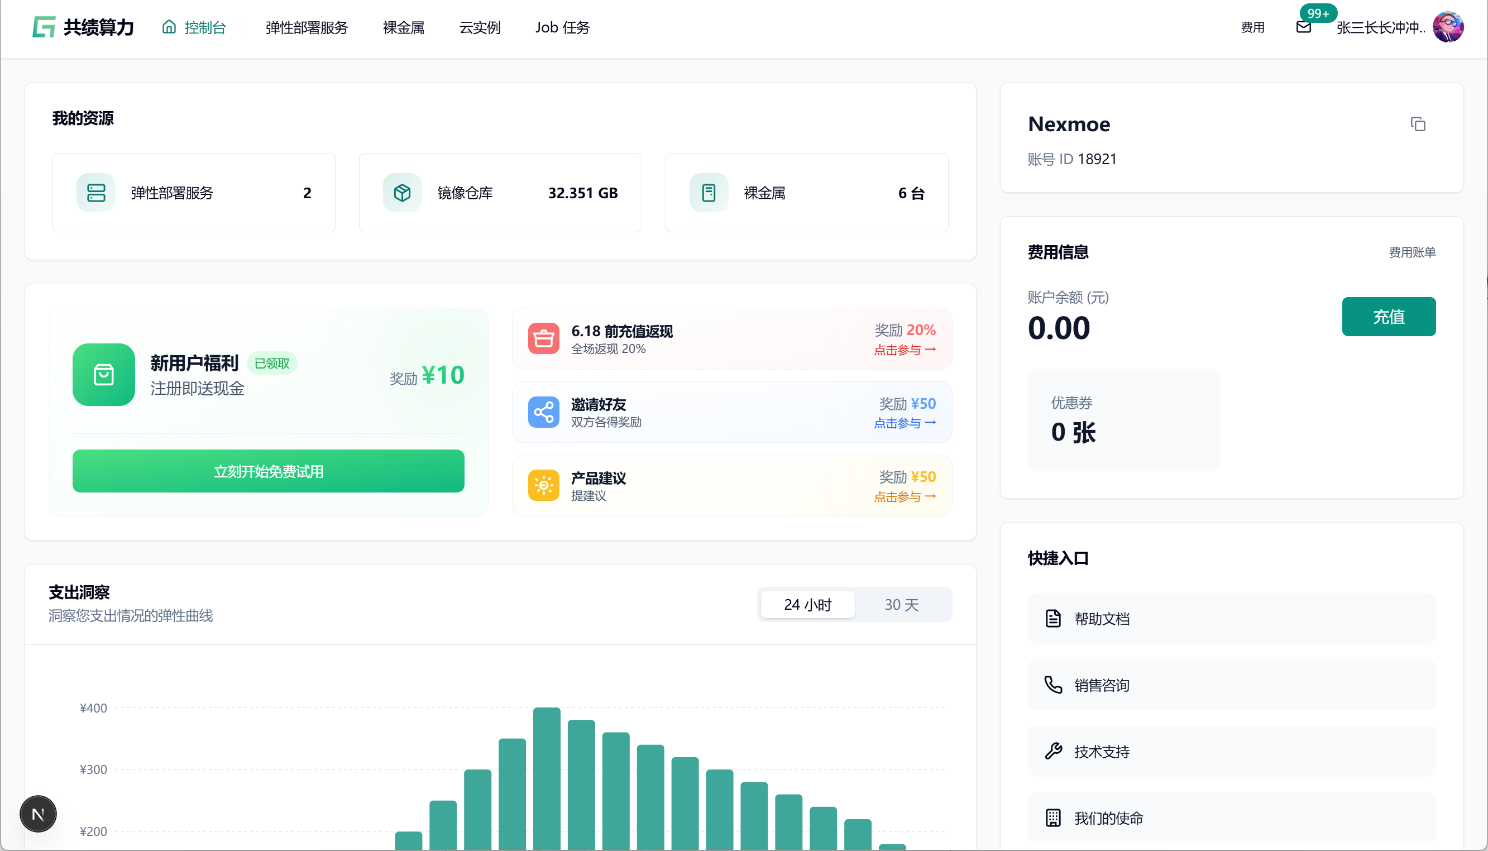Switch chart to 30 天 view
Viewport: 1488px width, 851px height.
click(901, 604)
